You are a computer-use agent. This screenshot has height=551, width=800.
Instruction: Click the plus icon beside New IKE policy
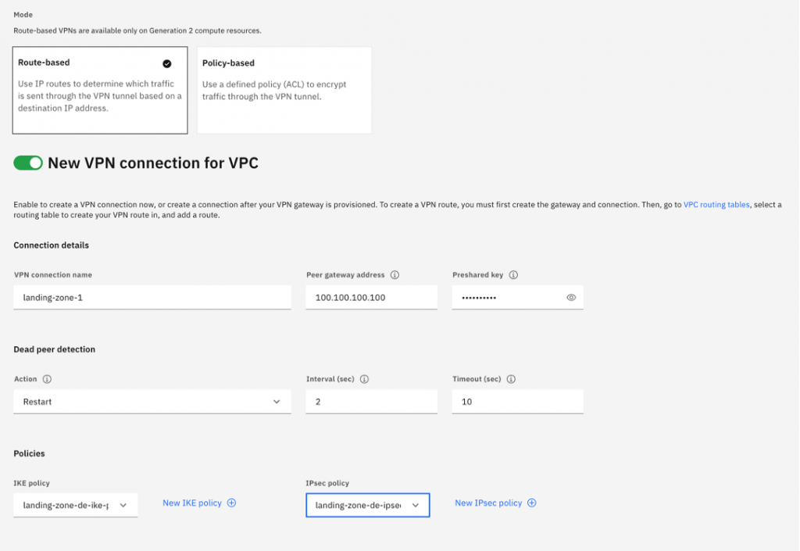(x=232, y=503)
